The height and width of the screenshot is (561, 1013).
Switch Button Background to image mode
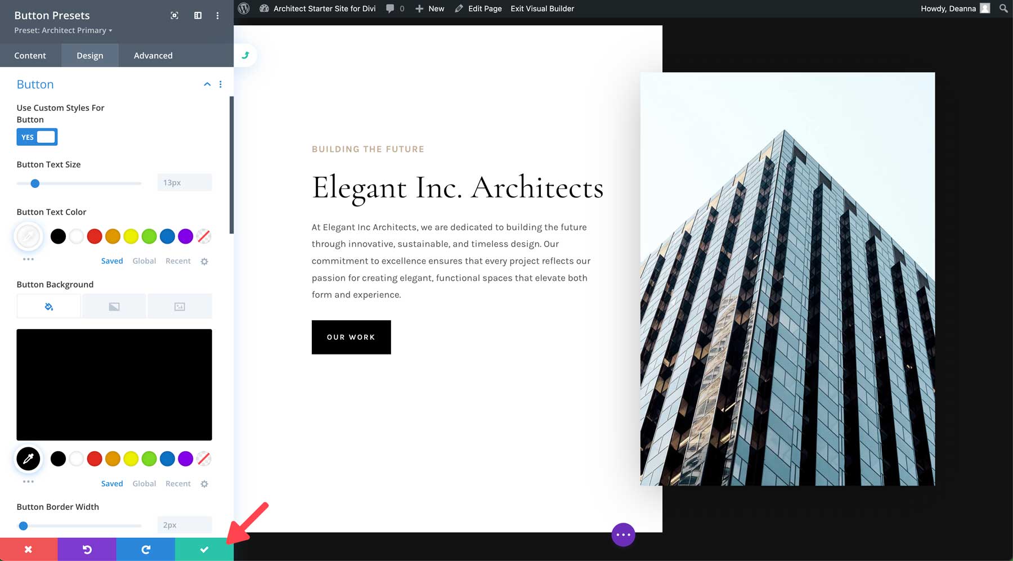pos(179,306)
